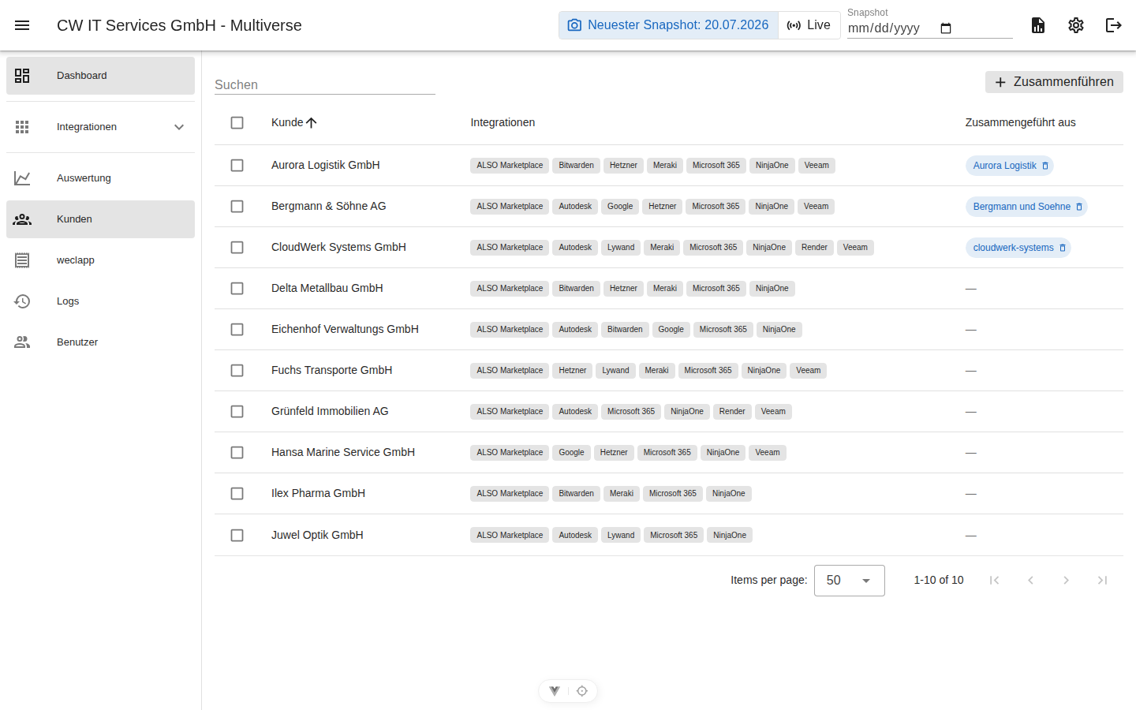Toggle sort arrow on Kunde column
The width and height of the screenshot is (1136, 710).
point(312,122)
